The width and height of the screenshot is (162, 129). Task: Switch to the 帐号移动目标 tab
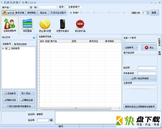[x=21, y=44]
